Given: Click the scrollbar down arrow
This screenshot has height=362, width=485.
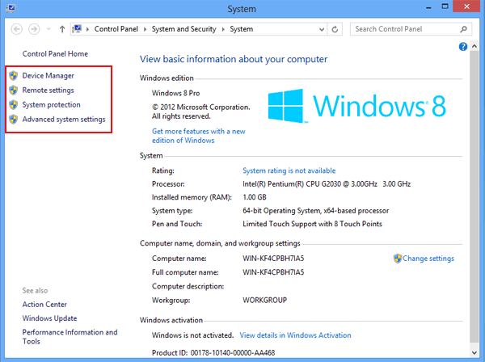Looking at the screenshot, I should pyautogui.click(x=474, y=352).
